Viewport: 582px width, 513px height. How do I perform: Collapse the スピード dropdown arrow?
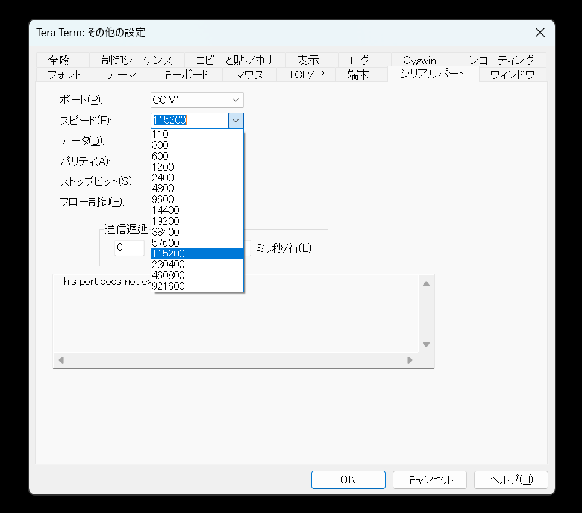tap(236, 121)
